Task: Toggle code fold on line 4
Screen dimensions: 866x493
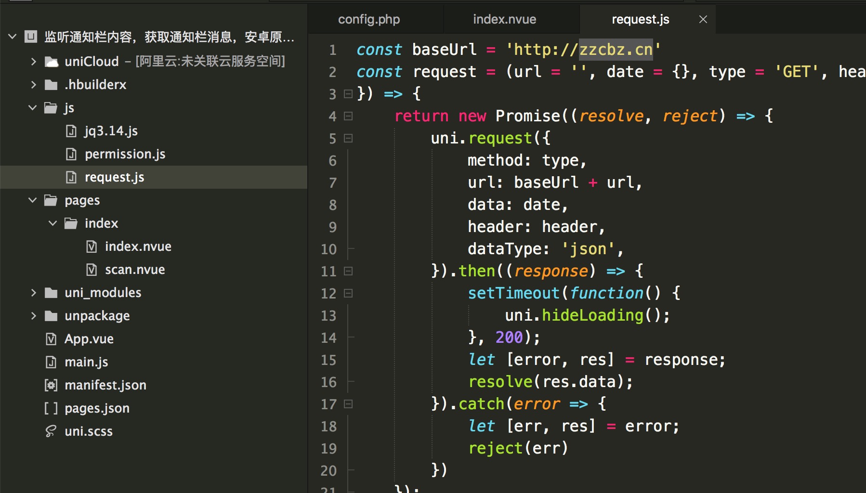Action: tap(348, 116)
